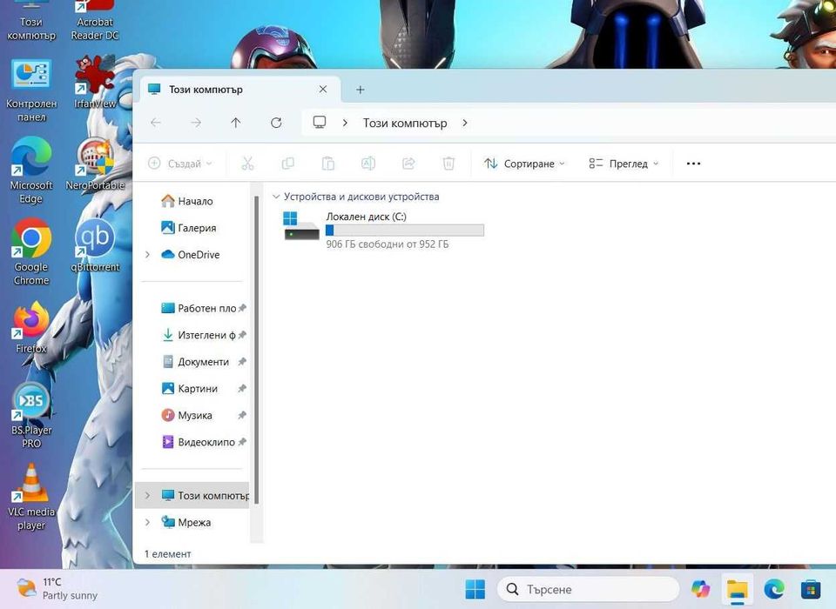The image size is (836, 609).
Task: Open the Windows Start button
Action: [x=475, y=589]
